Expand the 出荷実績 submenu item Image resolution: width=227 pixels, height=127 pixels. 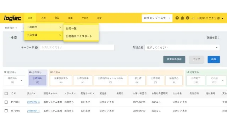coord(44,35)
